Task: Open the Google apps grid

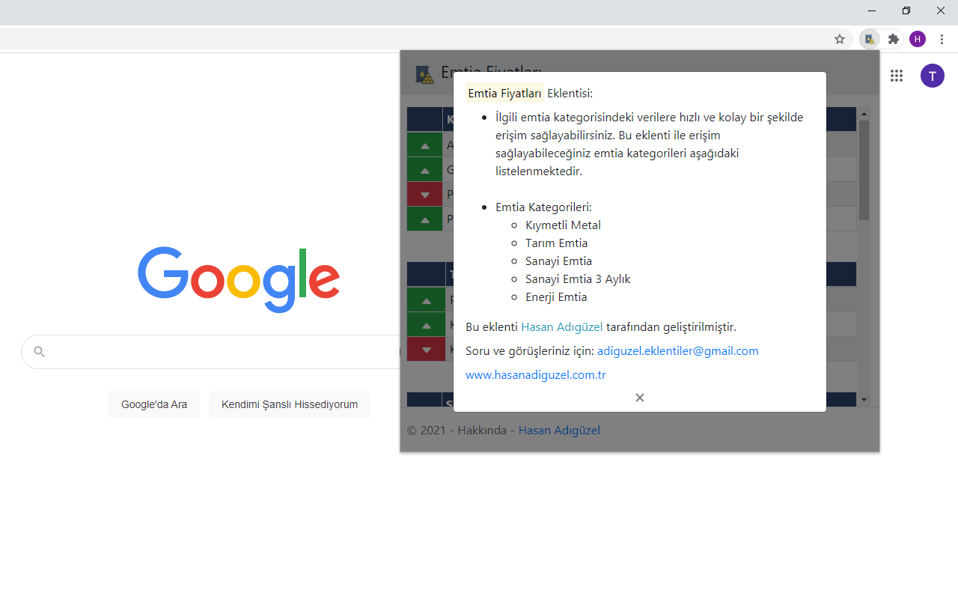Action: (x=897, y=75)
